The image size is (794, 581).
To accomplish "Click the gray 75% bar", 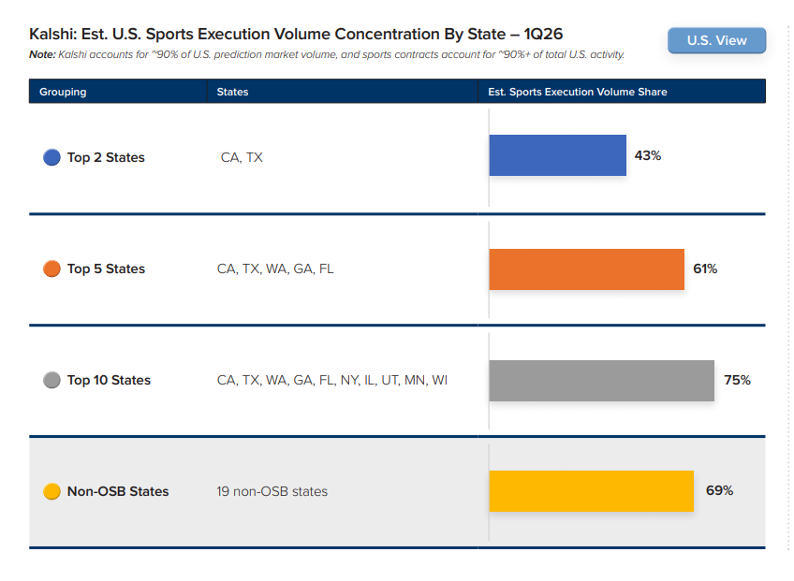I will click(x=601, y=381).
